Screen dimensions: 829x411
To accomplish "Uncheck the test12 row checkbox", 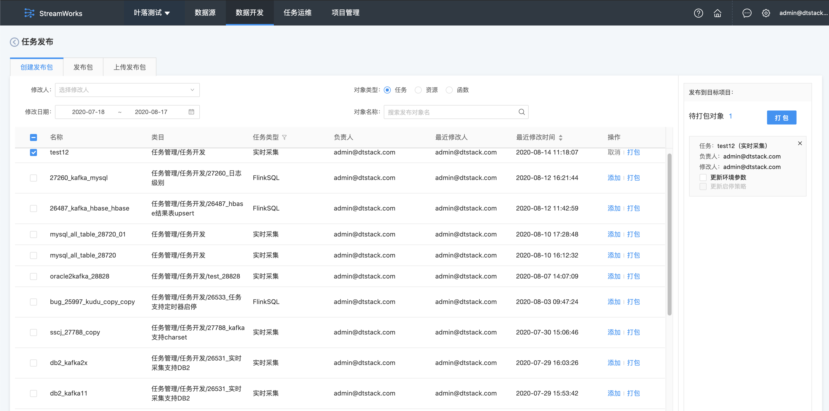I will click(33, 152).
